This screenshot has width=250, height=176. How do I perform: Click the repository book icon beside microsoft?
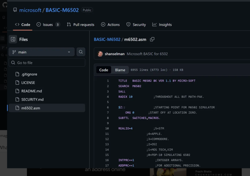(15, 10)
